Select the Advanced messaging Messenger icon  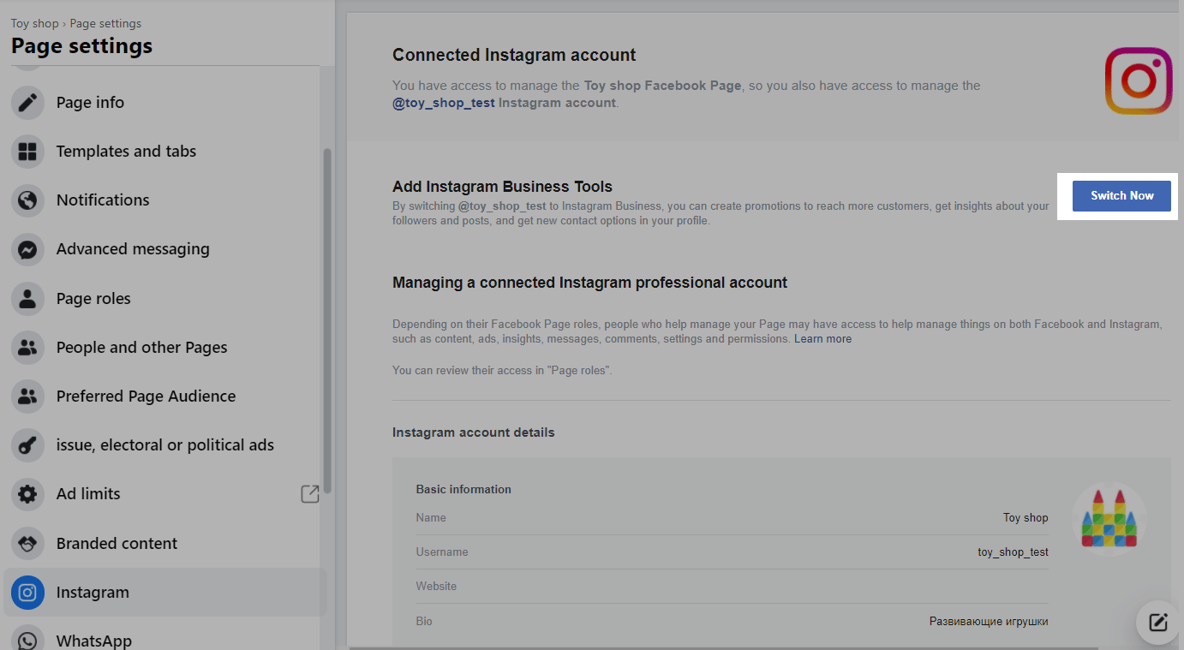pos(27,249)
